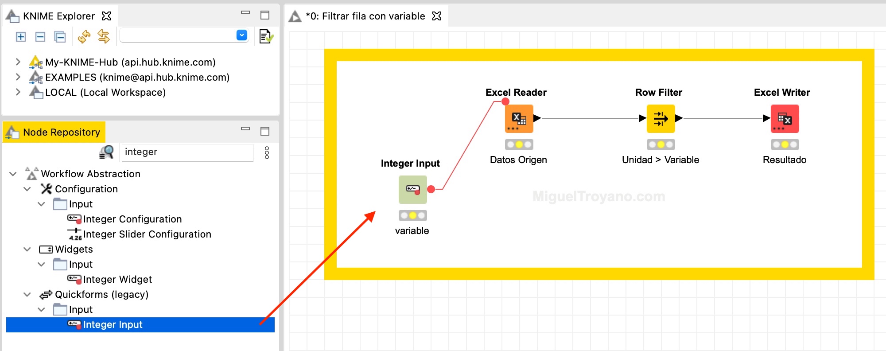Select the Excel Reader node icon
Image resolution: width=886 pixels, height=351 pixels.
[x=519, y=119]
